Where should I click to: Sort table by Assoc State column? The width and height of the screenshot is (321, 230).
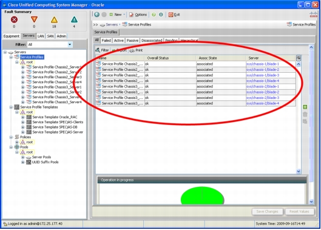click(221, 58)
